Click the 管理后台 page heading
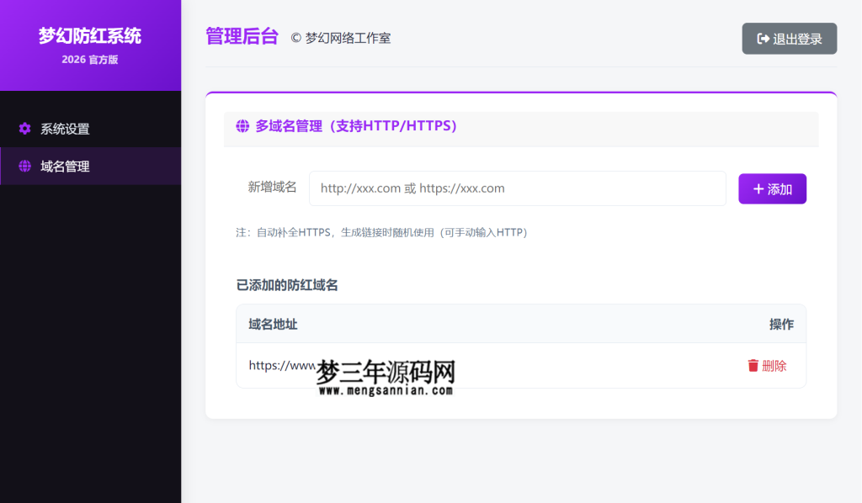This screenshot has height=503, width=862. click(x=242, y=37)
